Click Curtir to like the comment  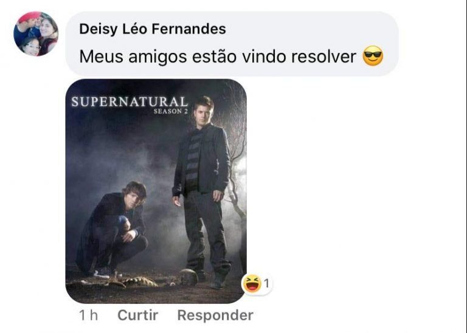(138, 315)
